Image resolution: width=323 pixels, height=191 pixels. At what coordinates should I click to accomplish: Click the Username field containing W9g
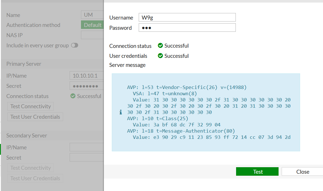(x=187, y=17)
